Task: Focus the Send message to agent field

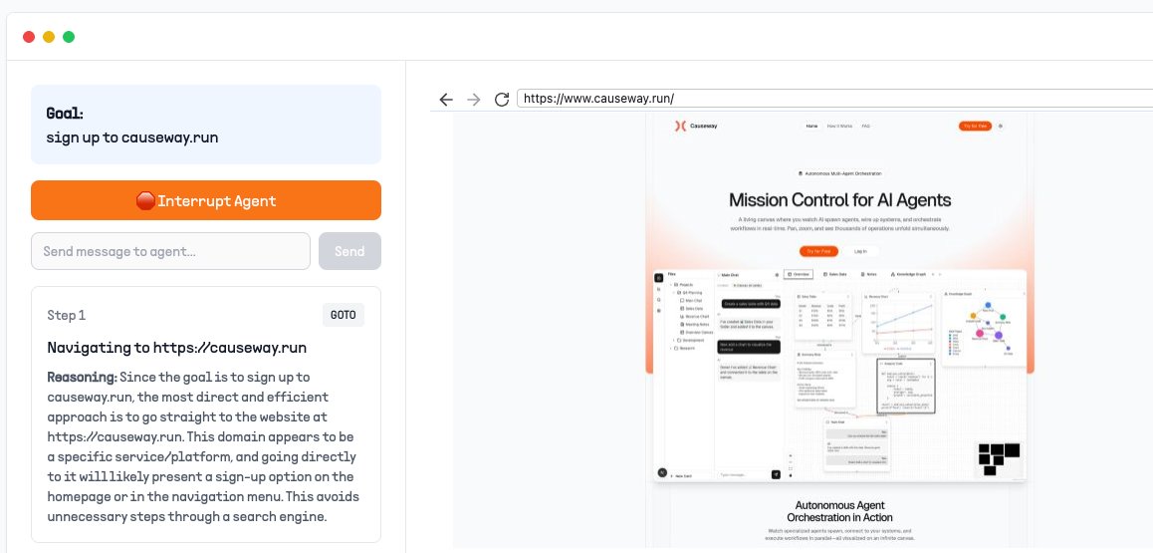Action: point(170,251)
